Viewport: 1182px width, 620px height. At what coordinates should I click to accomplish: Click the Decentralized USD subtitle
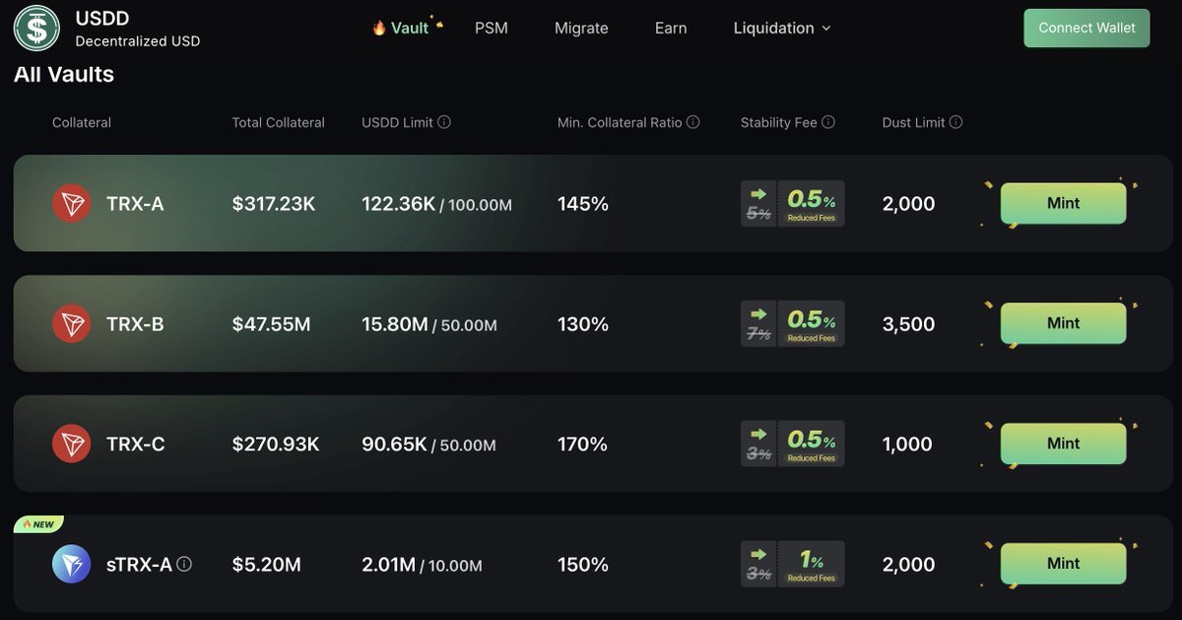[138, 41]
